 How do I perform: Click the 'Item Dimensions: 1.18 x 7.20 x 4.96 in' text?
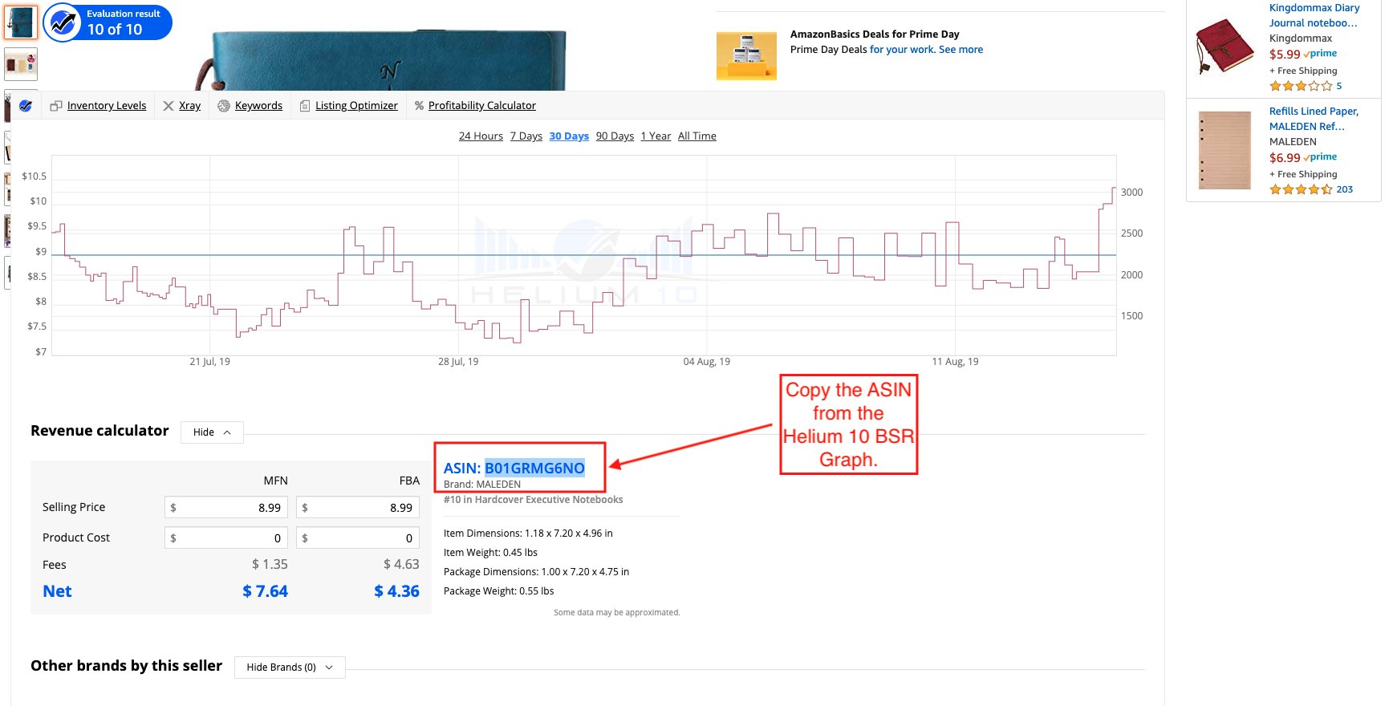[528, 534]
